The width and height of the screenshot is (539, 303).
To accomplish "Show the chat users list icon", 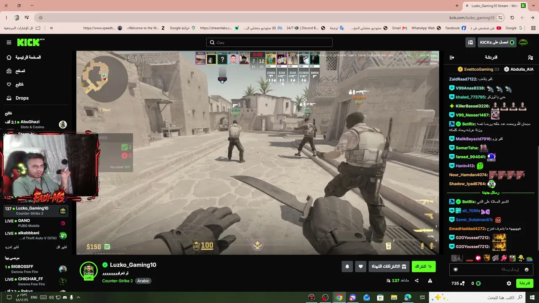I will [x=530, y=57].
